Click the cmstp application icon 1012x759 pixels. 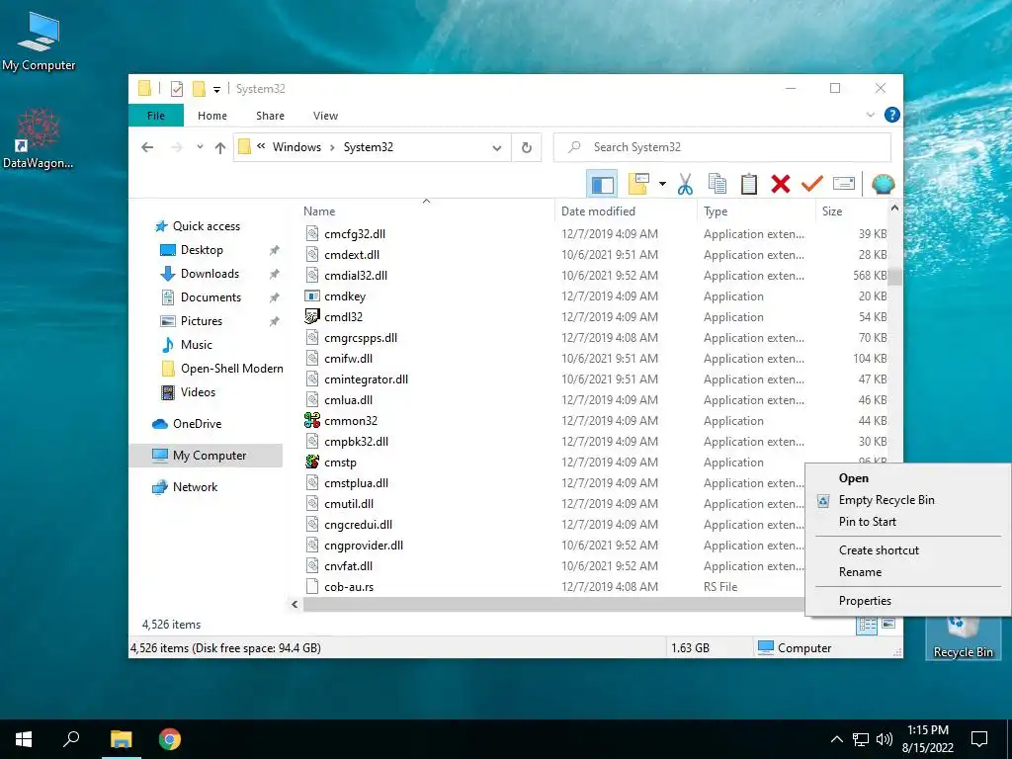click(x=312, y=463)
